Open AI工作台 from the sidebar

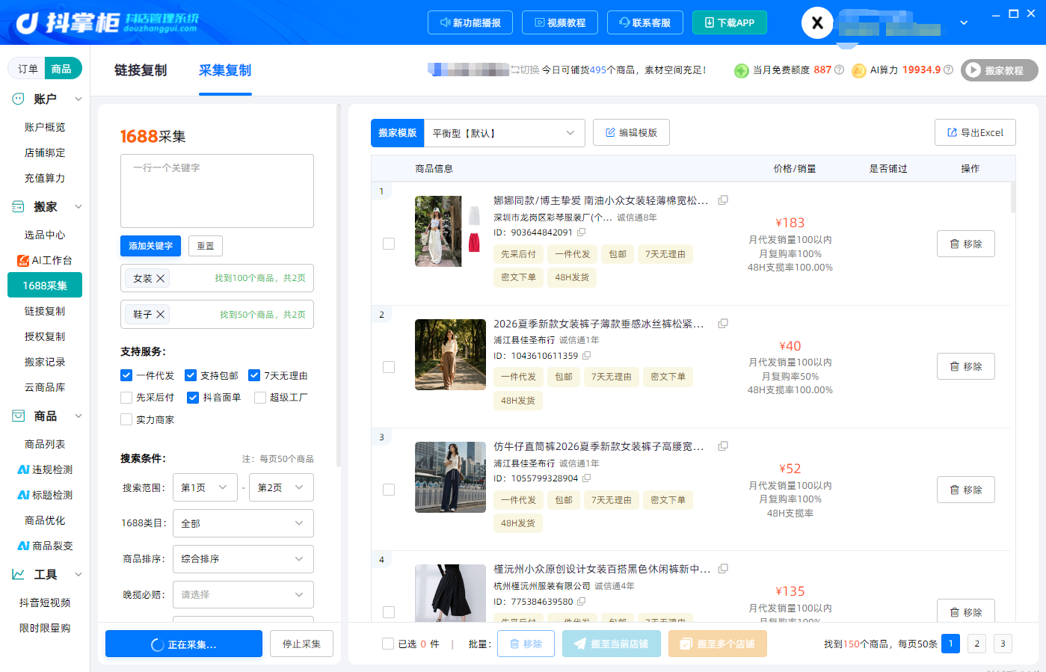point(45,260)
